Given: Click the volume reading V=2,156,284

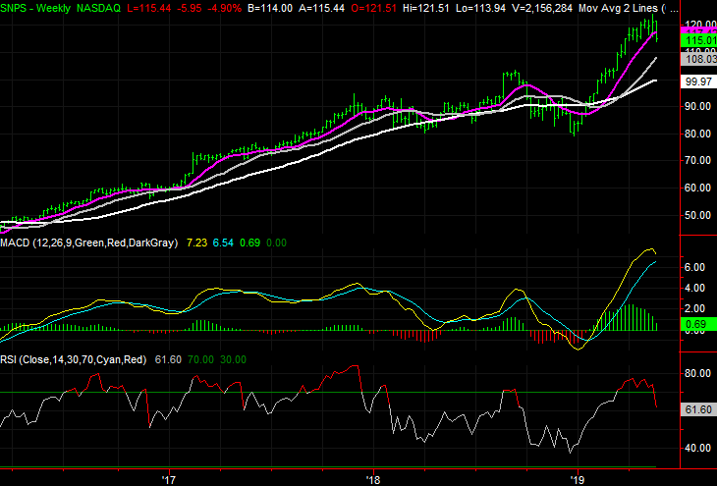Looking at the screenshot, I should [x=543, y=8].
